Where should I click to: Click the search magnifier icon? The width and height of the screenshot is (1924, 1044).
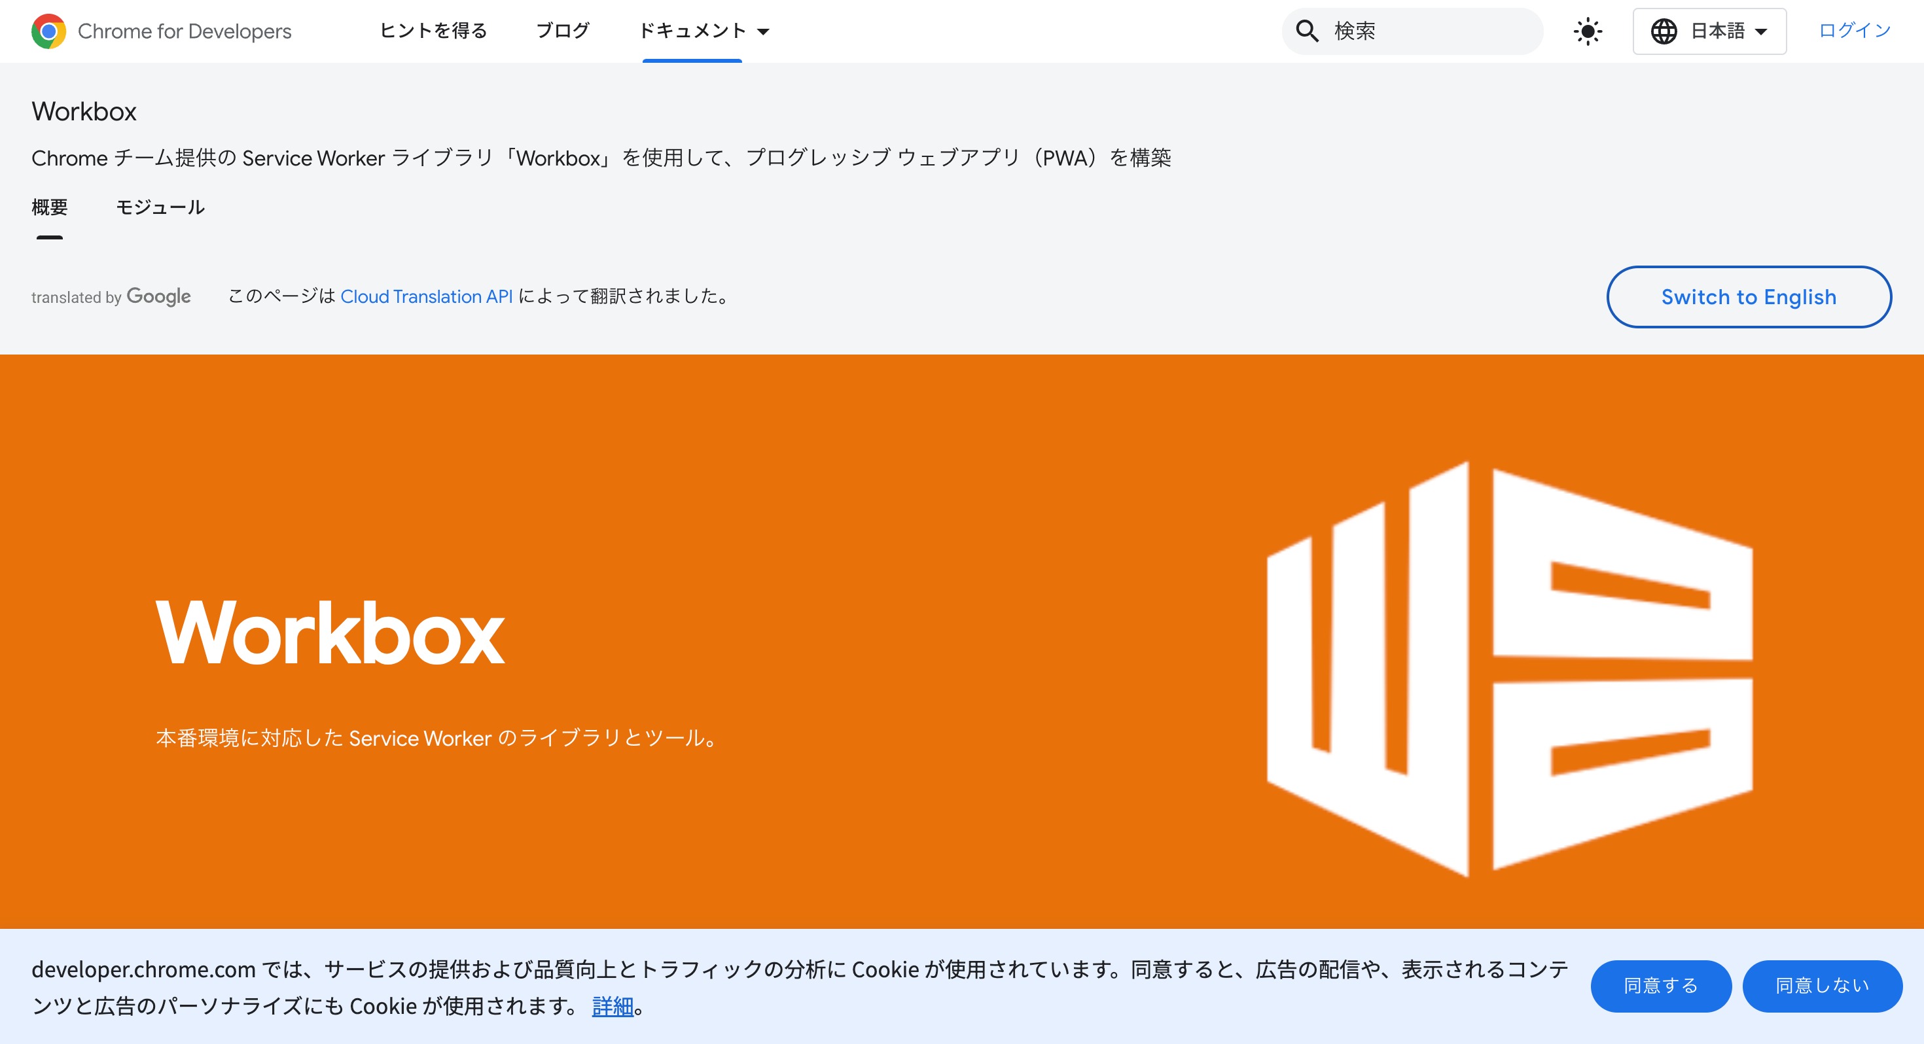pyautogui.click(x=1306, y=31)
